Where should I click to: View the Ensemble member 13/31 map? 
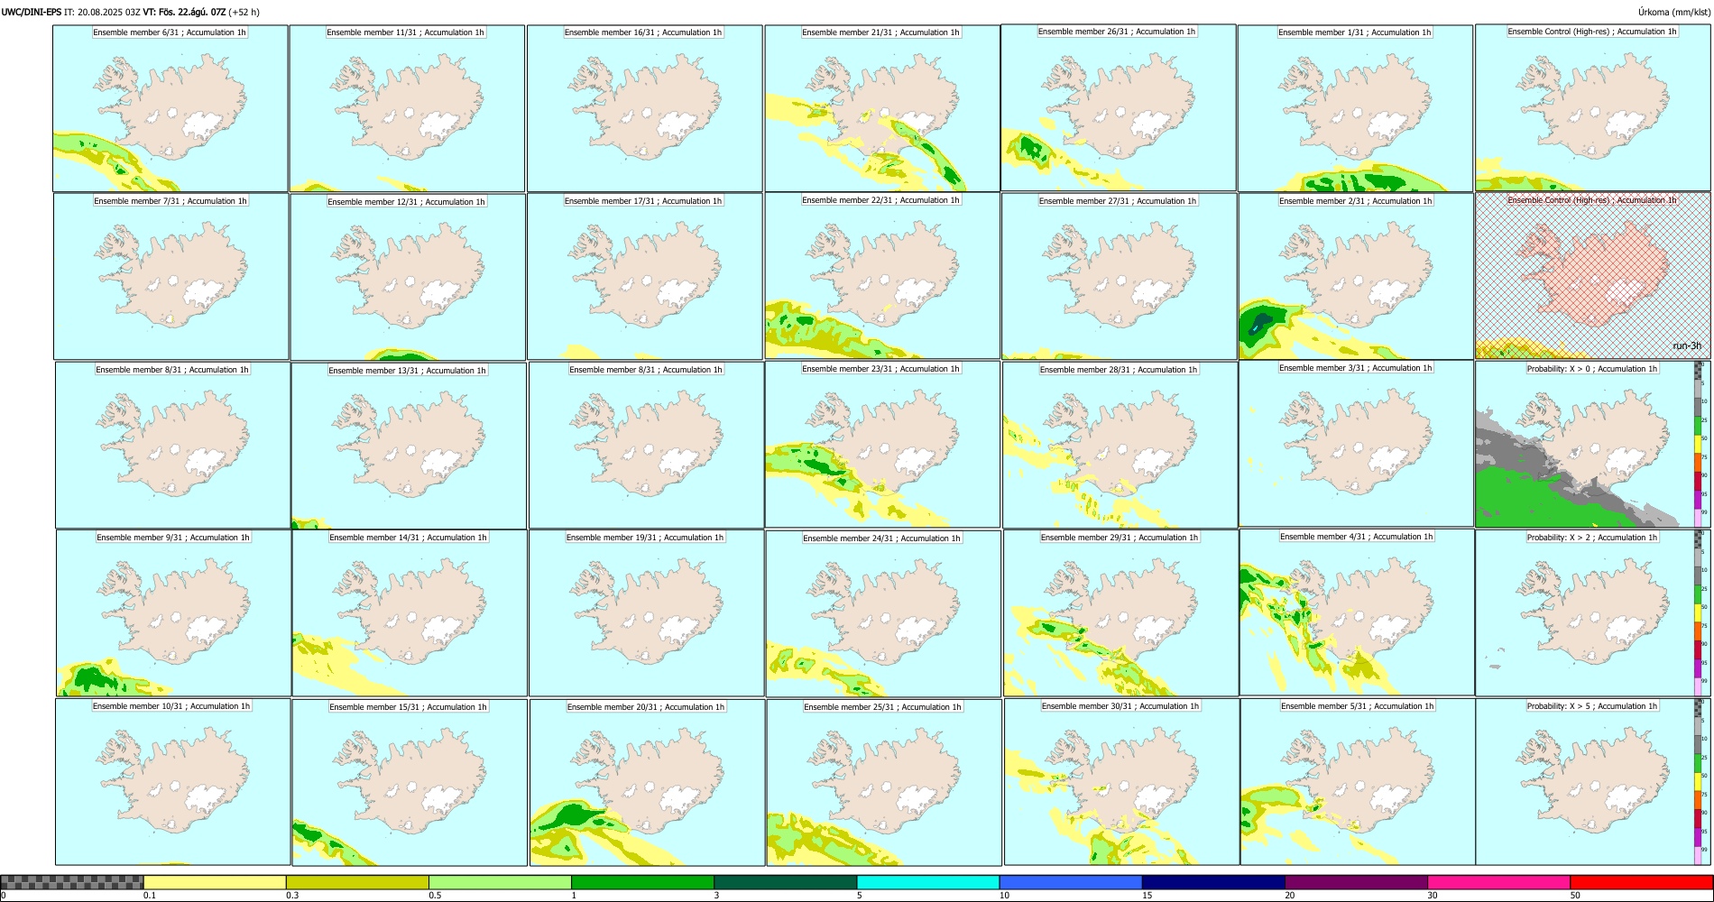pos(409,445)
